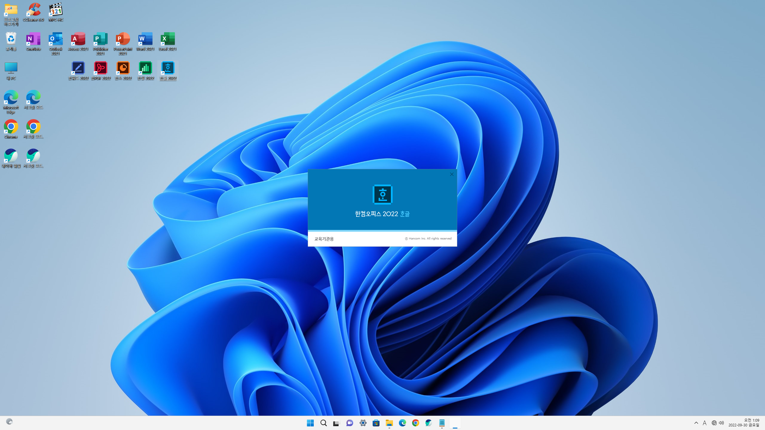Toggle the IME input mode 'A' indicator
The width and height of the screenshot is (765, 430).
(x=705, y=423)
